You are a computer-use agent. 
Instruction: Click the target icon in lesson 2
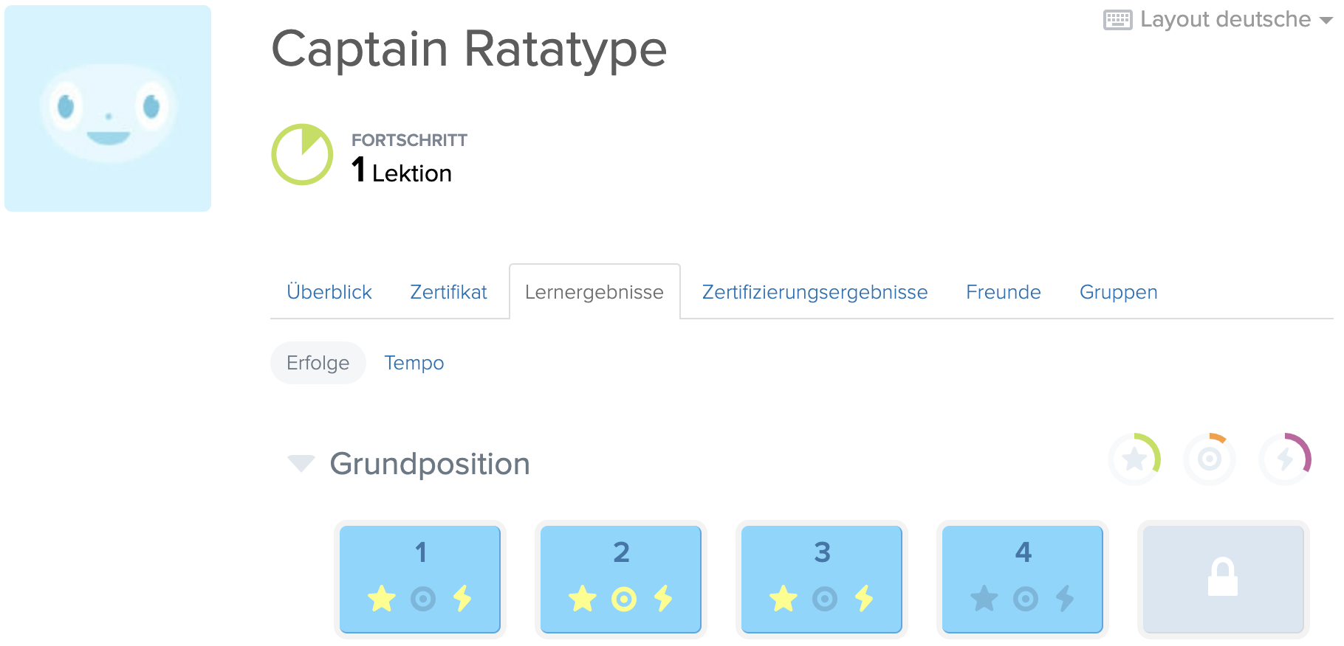pyautogui.click(x=623, y=599)
